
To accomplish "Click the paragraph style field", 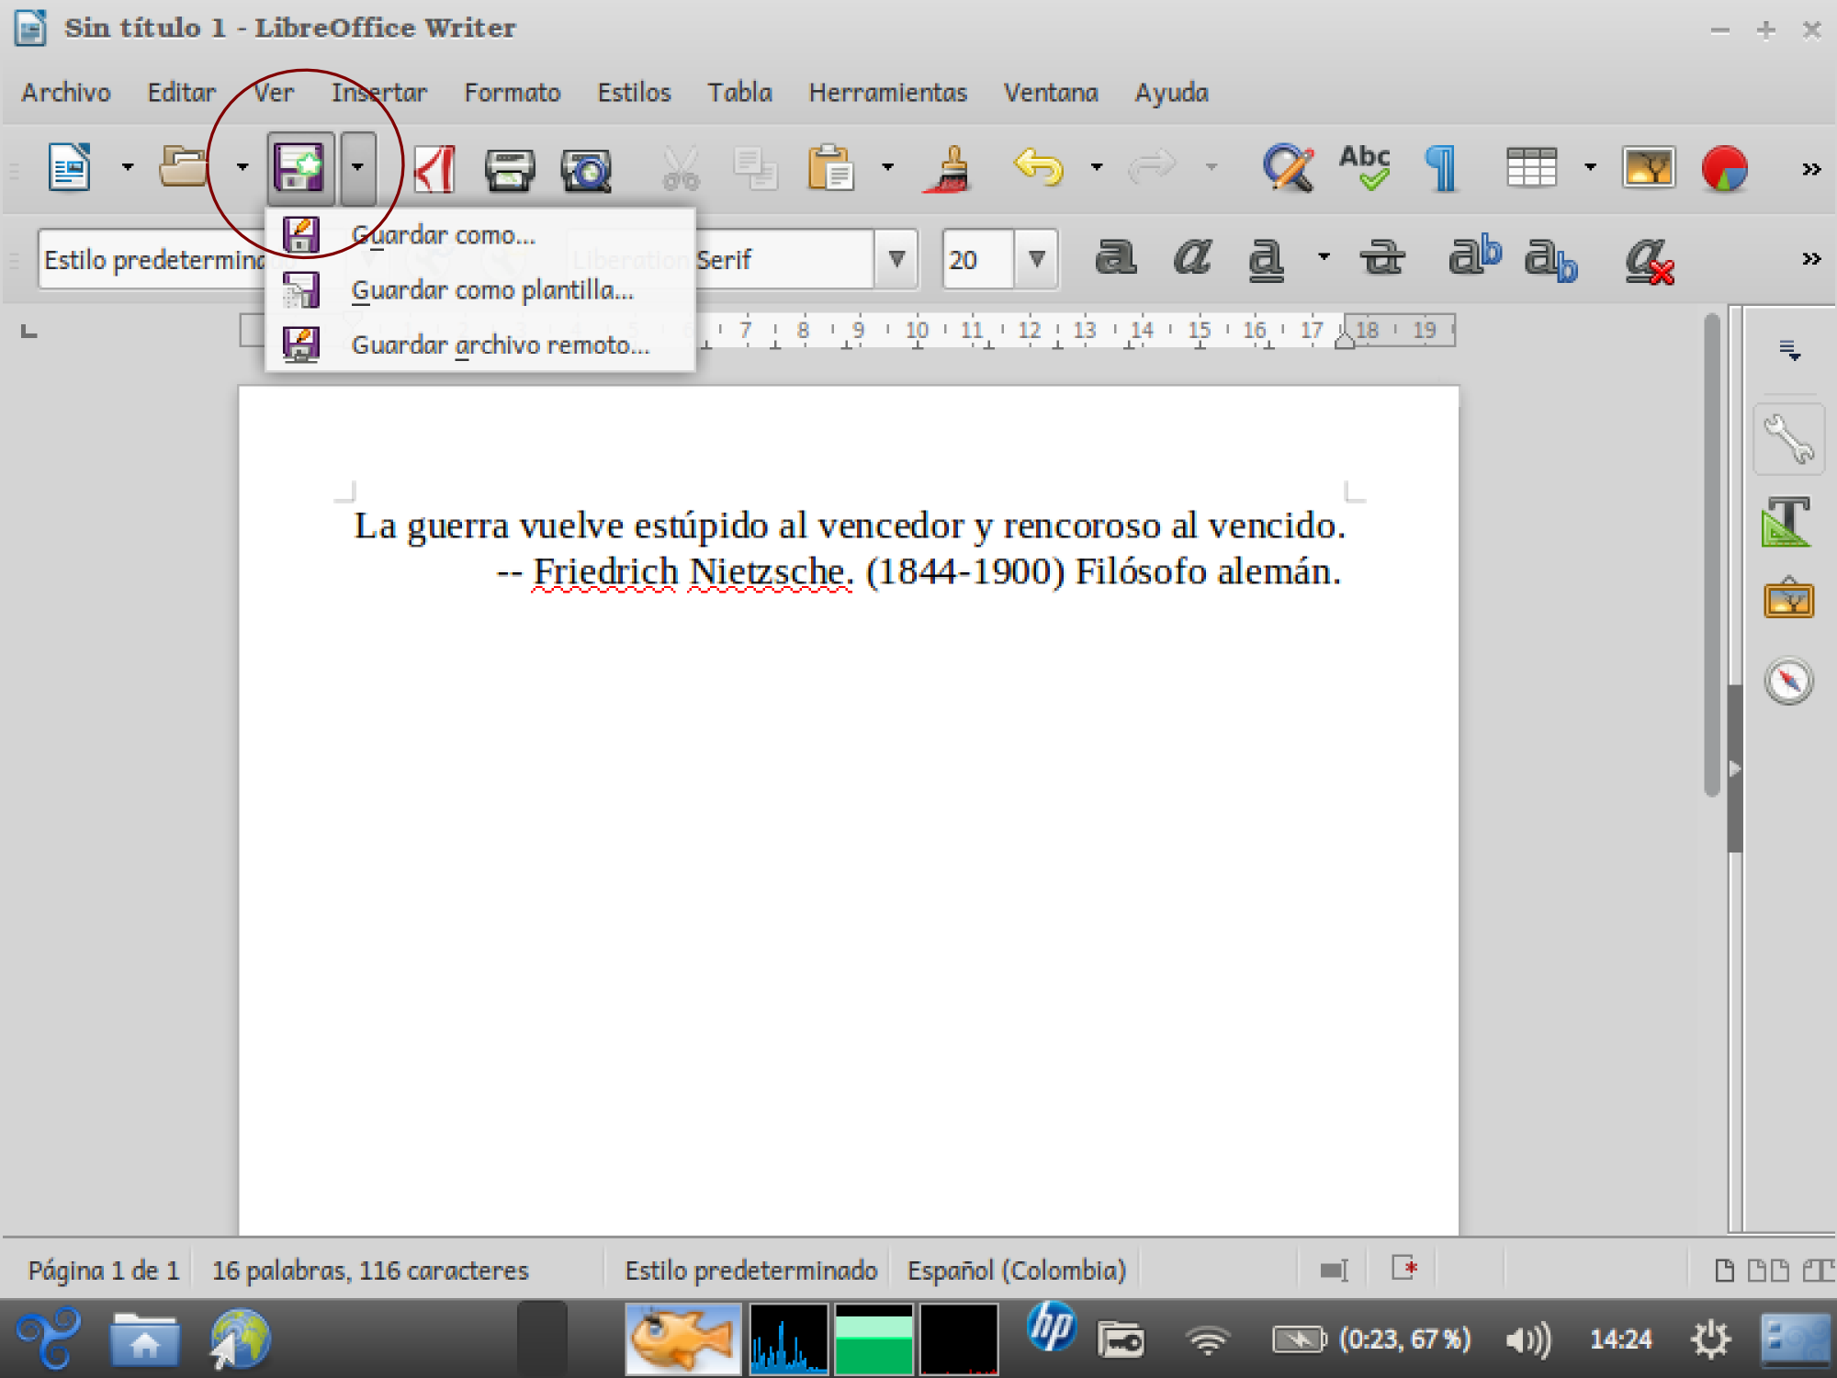I will [x=152, y=260].
